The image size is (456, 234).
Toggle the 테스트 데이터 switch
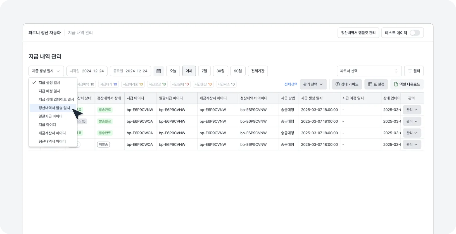415,33
